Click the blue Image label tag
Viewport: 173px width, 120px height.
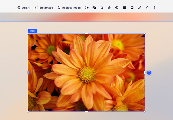point(32,31)
